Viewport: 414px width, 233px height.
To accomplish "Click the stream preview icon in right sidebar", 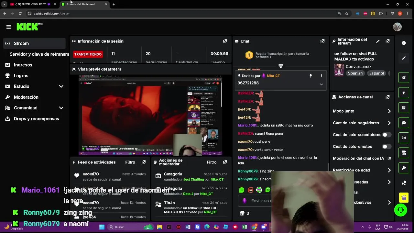I will [x=404, y=77].
